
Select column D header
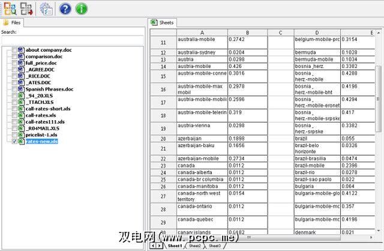click(x=317, y=32)
